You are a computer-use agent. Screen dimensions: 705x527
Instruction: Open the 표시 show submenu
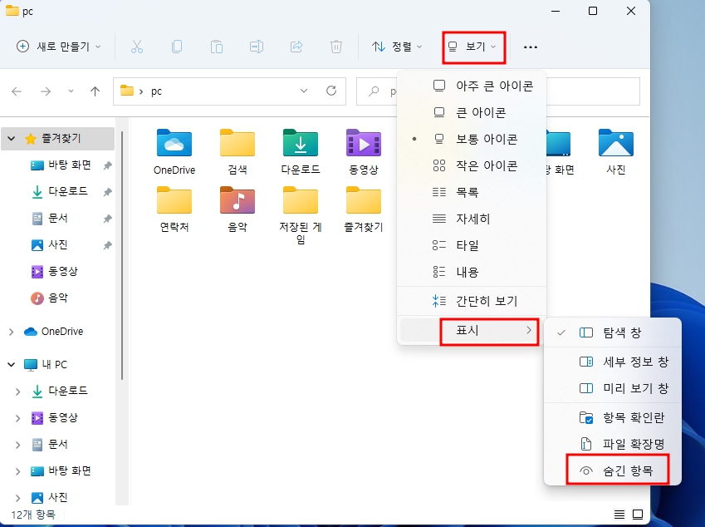472,331
